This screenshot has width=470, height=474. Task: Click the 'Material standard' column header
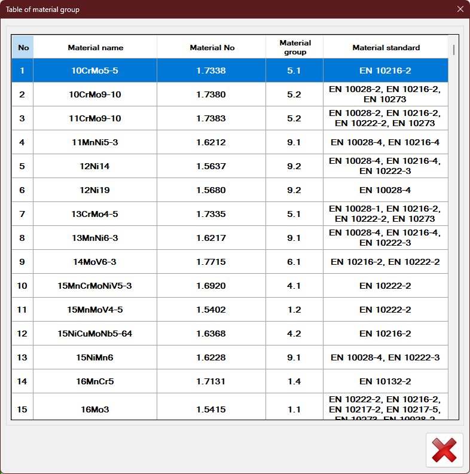click(x=386, y=47)
